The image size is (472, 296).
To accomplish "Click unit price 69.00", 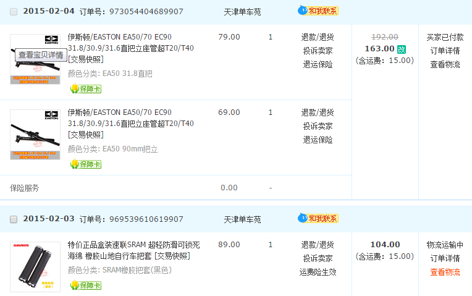I will pos(229,112).
